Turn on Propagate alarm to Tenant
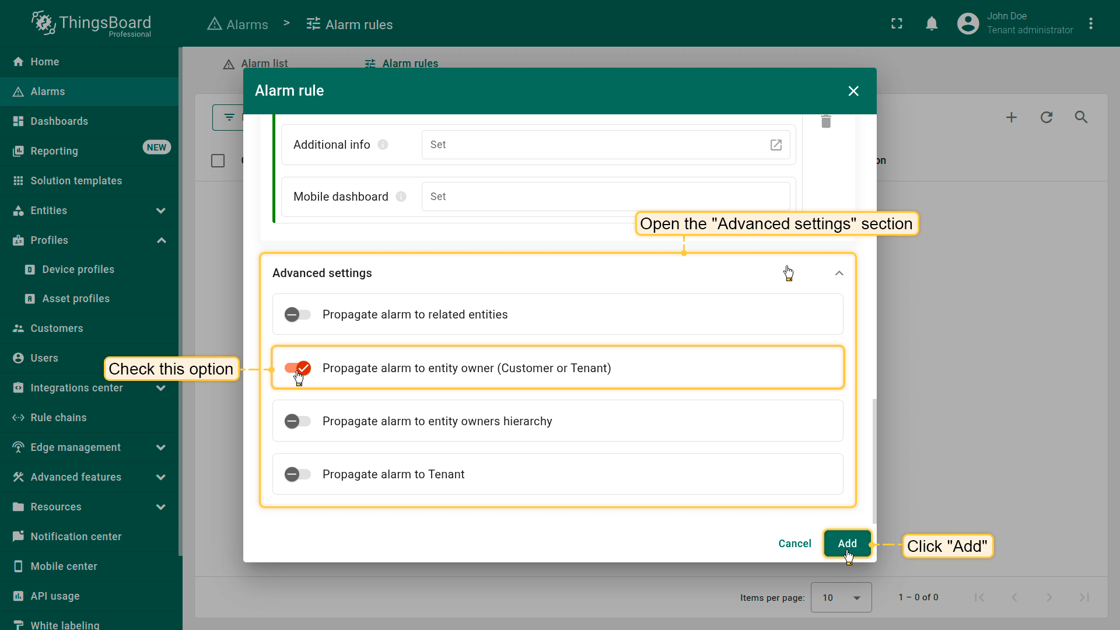The image size is (1120, 630). (297, 474)
